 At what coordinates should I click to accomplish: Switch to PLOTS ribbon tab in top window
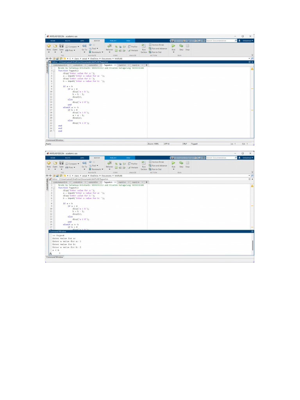68,41
